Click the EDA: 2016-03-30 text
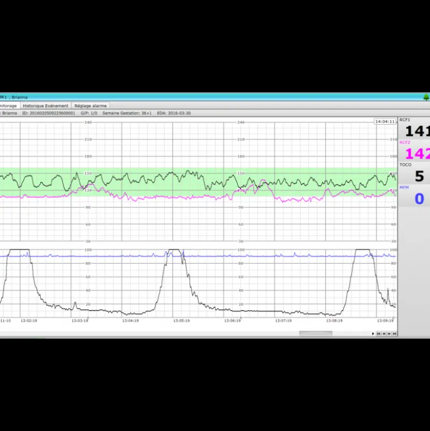430x431 pixels. (x=174, y=113)
